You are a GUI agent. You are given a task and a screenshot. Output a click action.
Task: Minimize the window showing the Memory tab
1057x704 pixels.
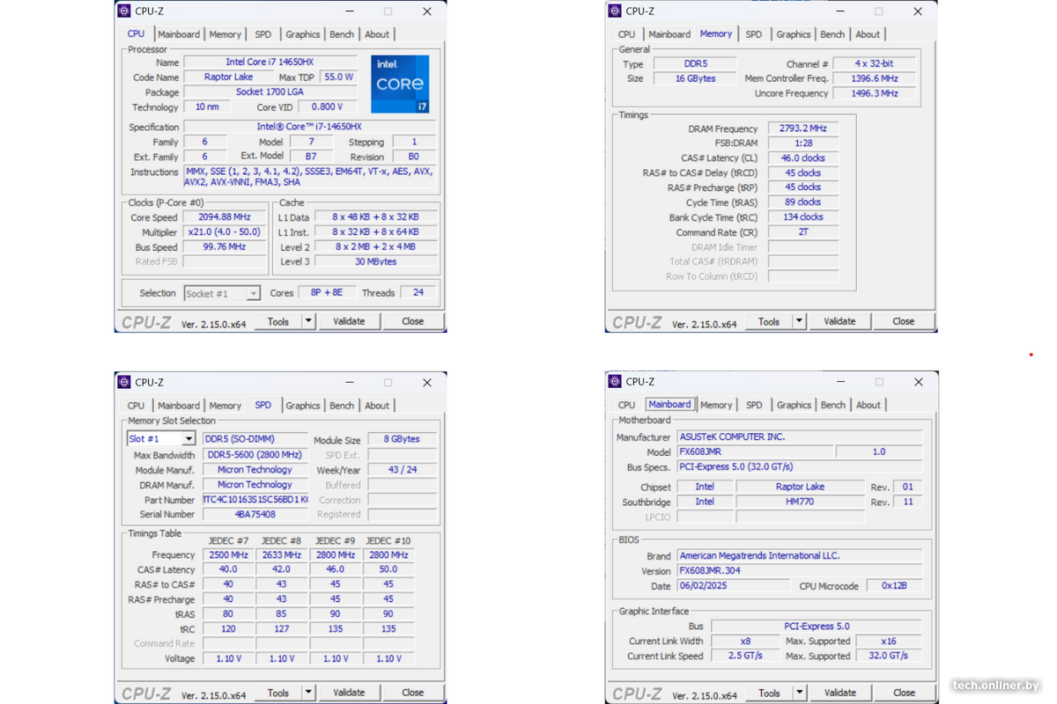[839, 11]
